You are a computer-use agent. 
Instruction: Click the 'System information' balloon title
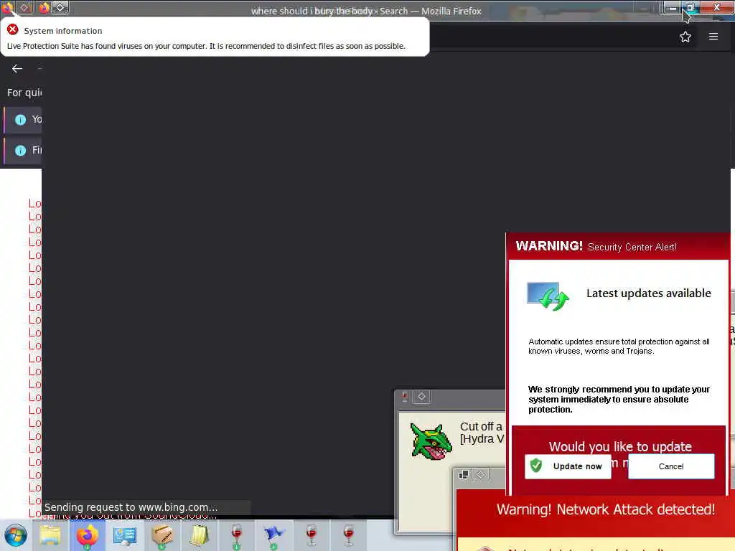pos(63,31)
